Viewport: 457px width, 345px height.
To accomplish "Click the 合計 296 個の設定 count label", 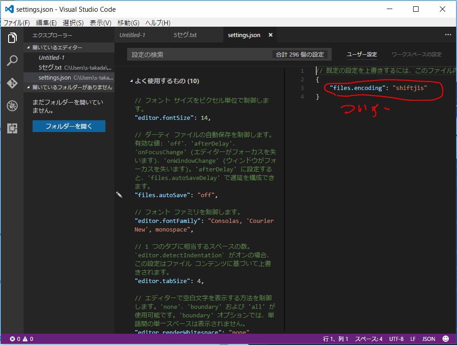I will pyautogui.click(x=300, y=54).
